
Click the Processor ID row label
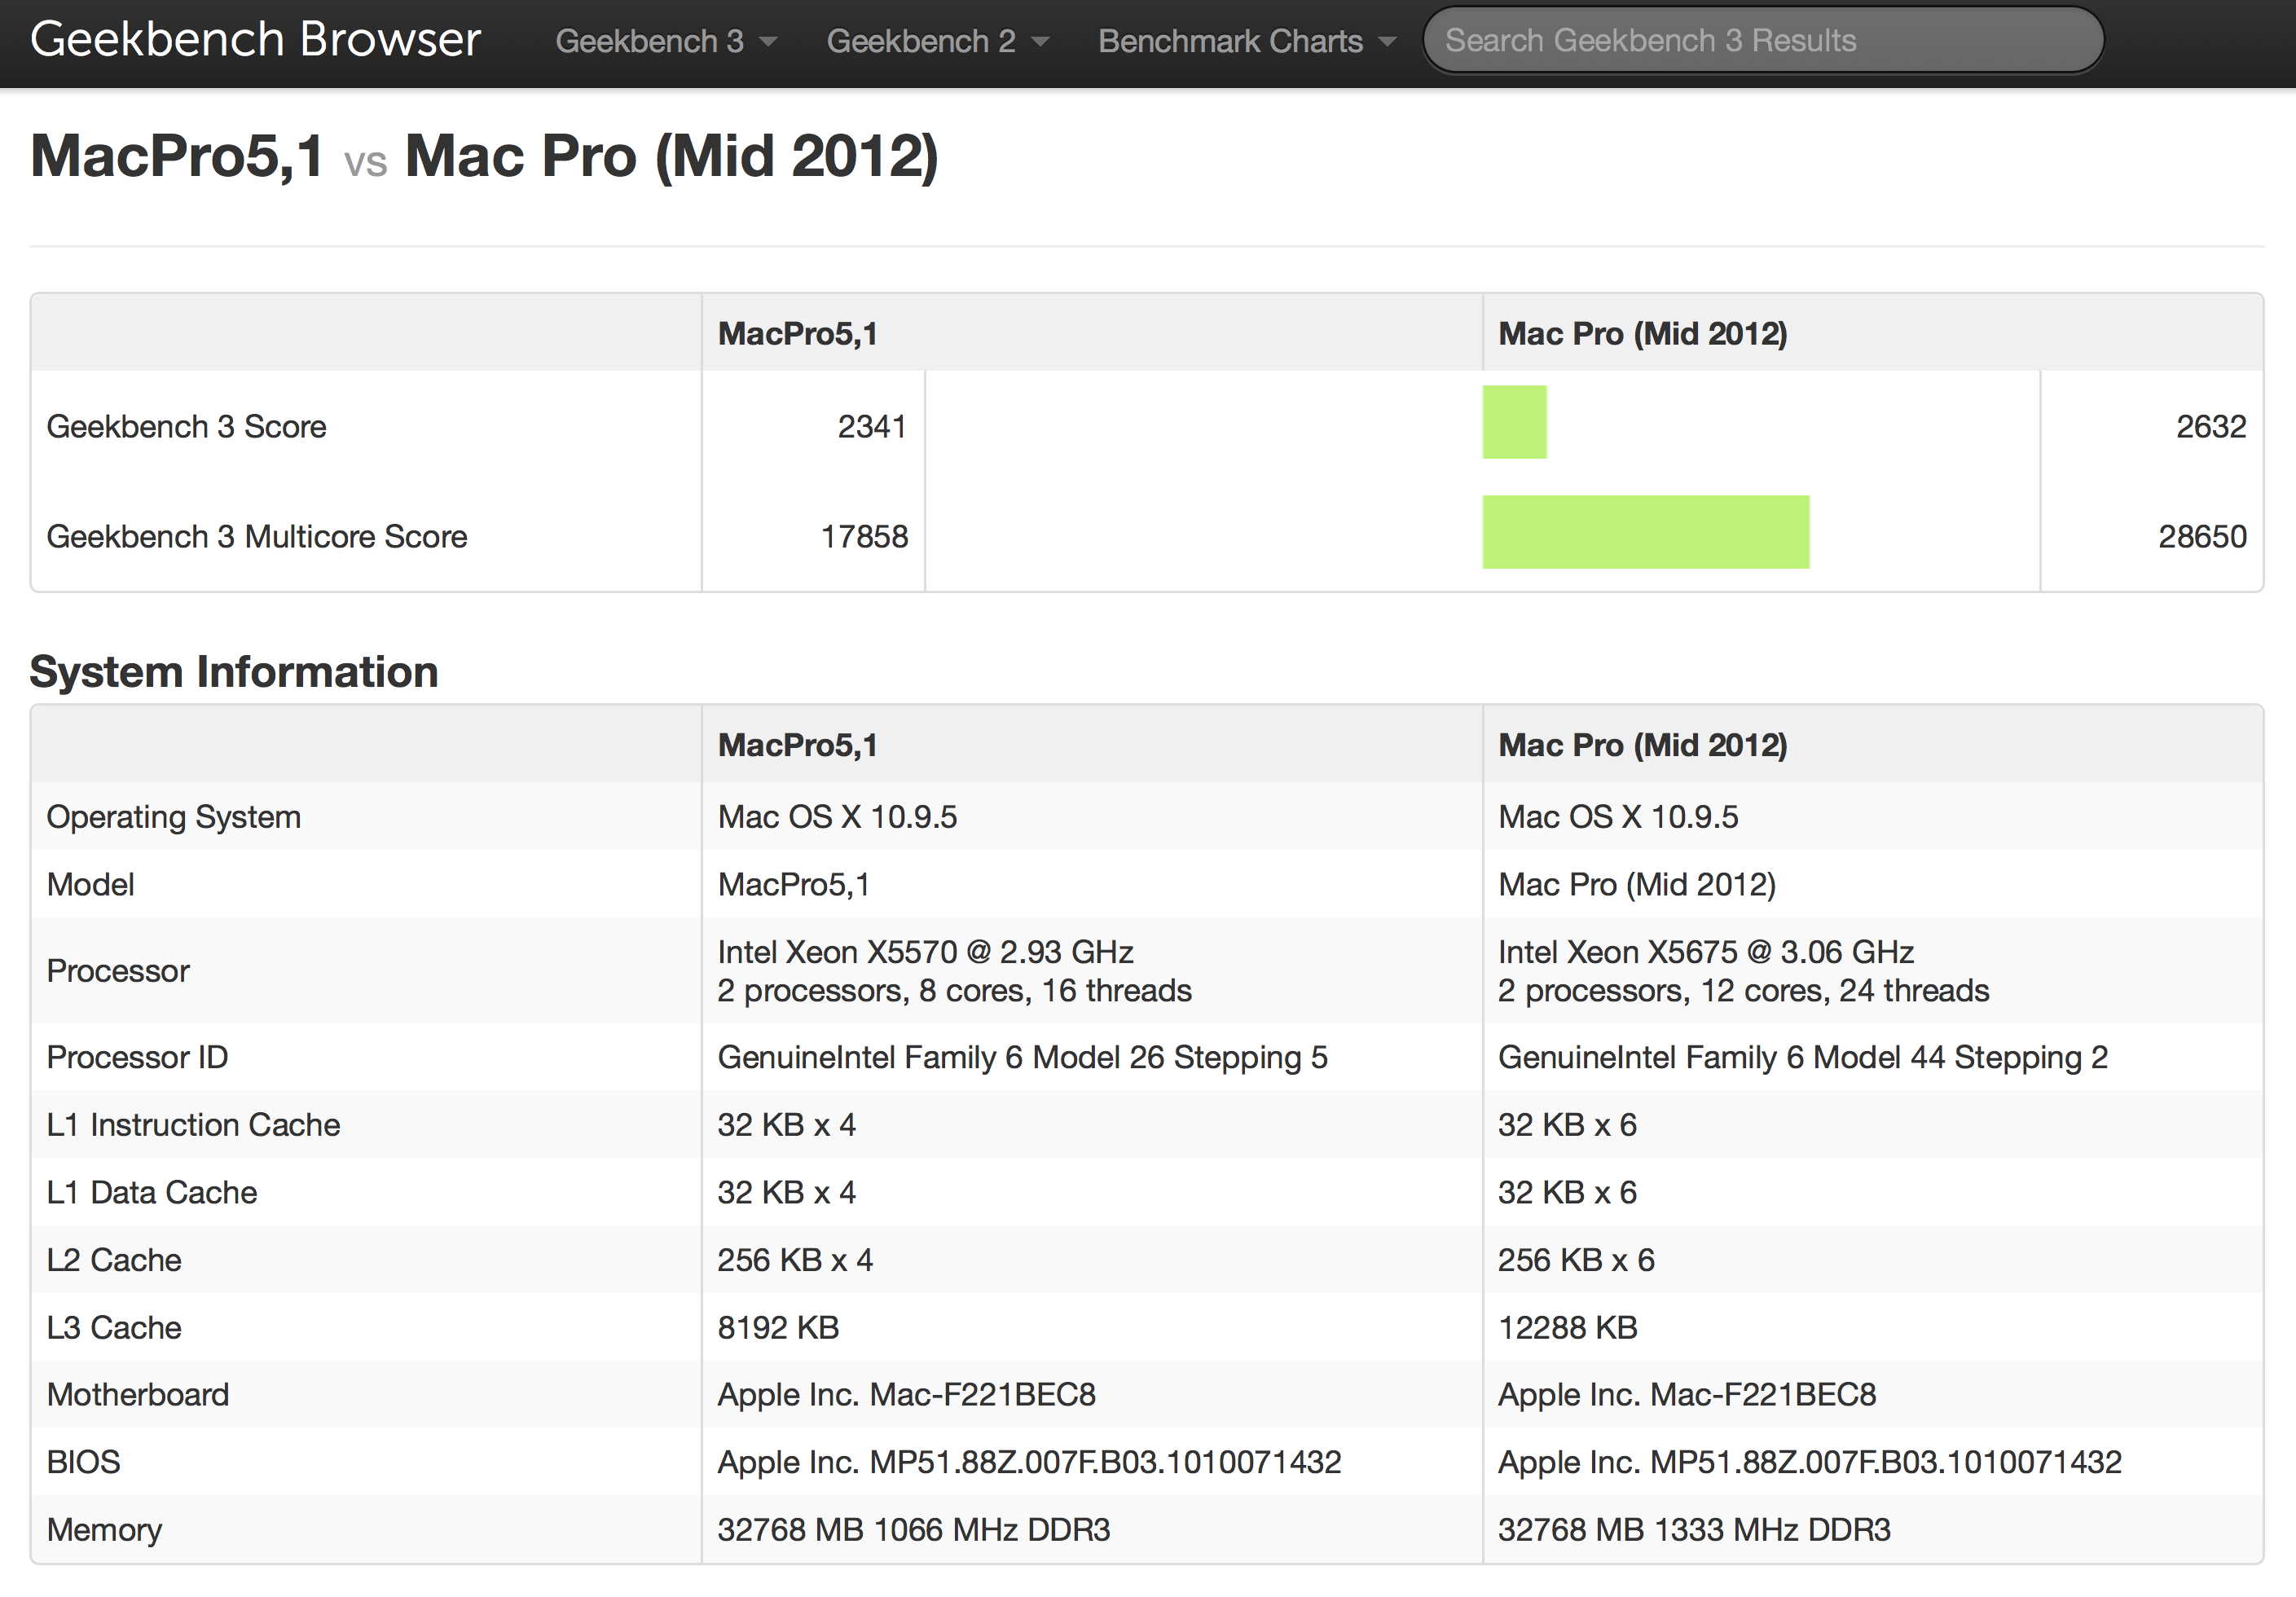click(137, 1057)
